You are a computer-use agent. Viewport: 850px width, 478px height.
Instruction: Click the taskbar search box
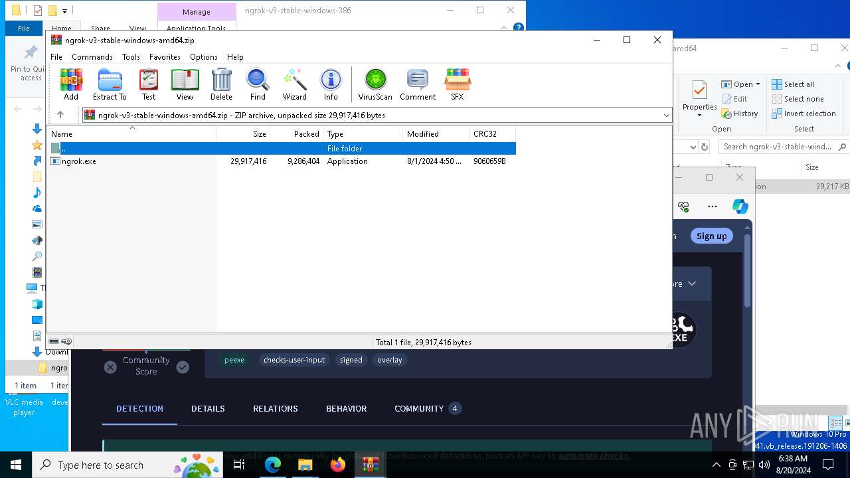pyautogui.click(x=129, y=465)
